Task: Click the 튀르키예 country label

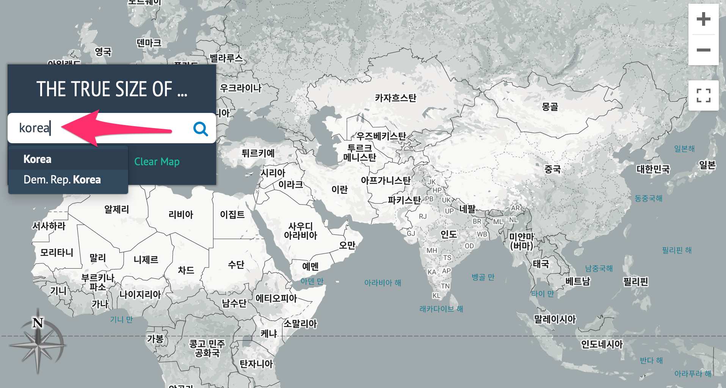Action: click(258, 153)
